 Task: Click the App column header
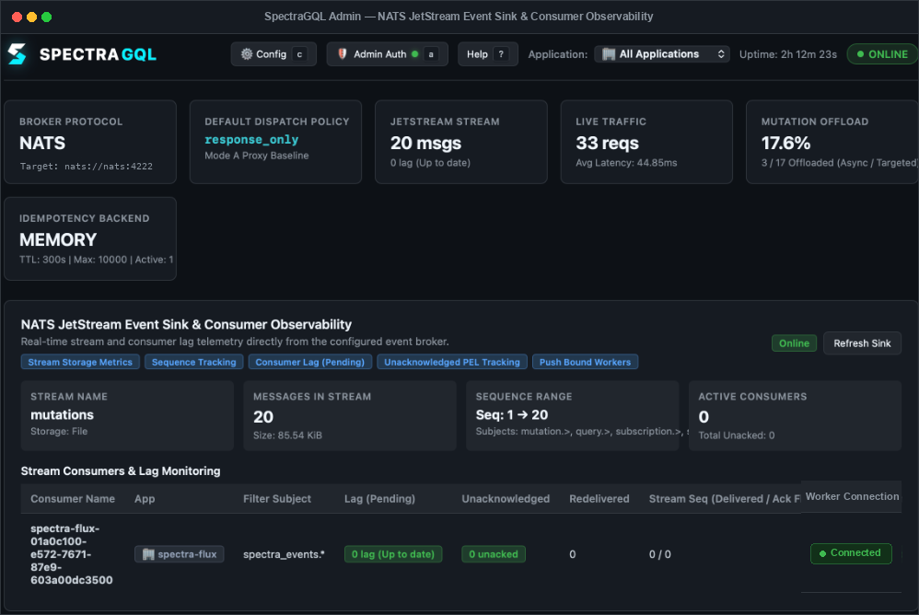click(145, 498)
